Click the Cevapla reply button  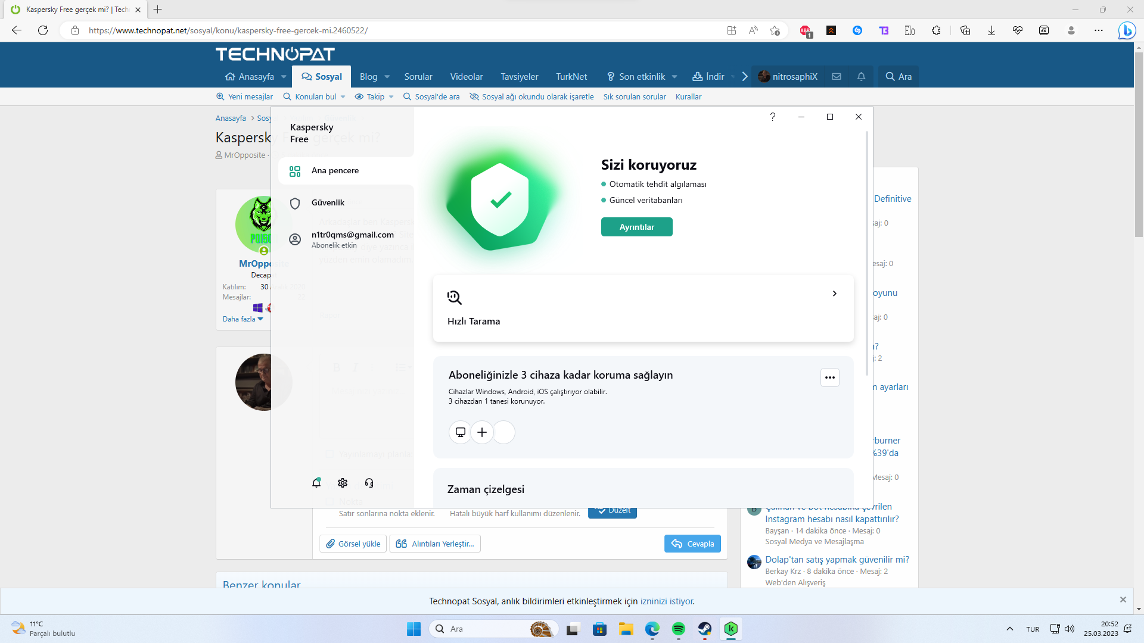[x=692, y=544]
